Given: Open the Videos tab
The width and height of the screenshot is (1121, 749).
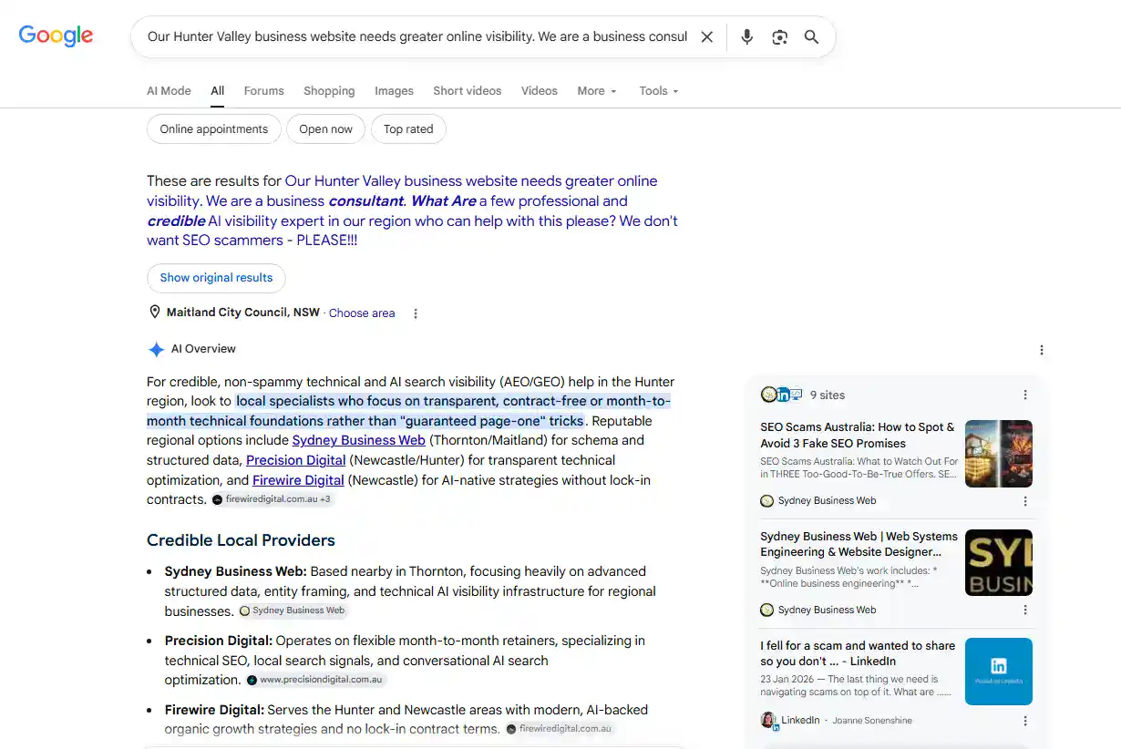Looking at the screenshot, I should pyautogui.click(x=539, y=91).
